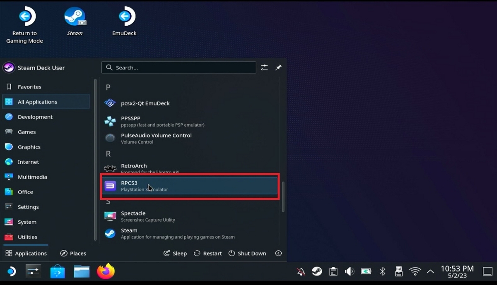
Task: Switch to the Applications tab
Action: [26, 253]
